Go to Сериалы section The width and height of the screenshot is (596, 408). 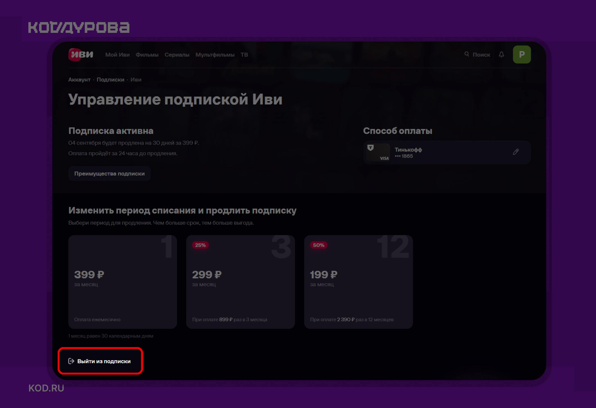(177, 55)
